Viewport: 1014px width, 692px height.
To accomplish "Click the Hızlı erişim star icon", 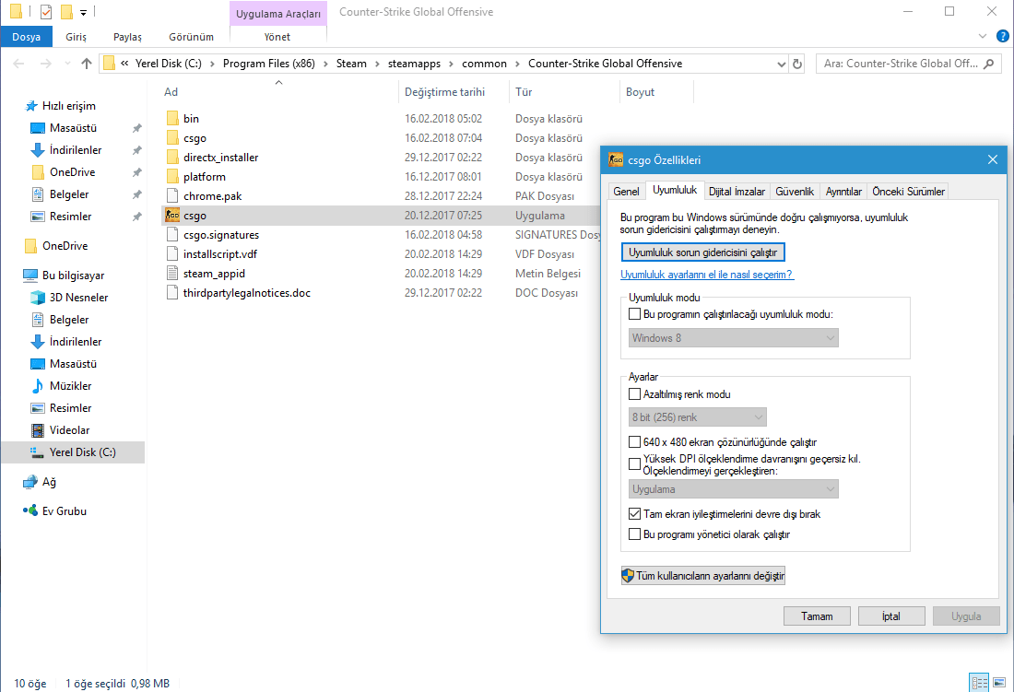I will [31, 106].
